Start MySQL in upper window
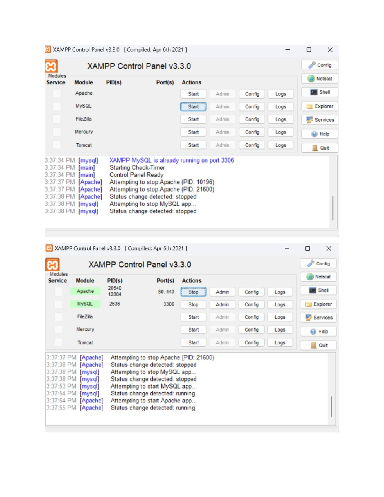This screenshot has width=384, height=497. [x=193, y=107]
